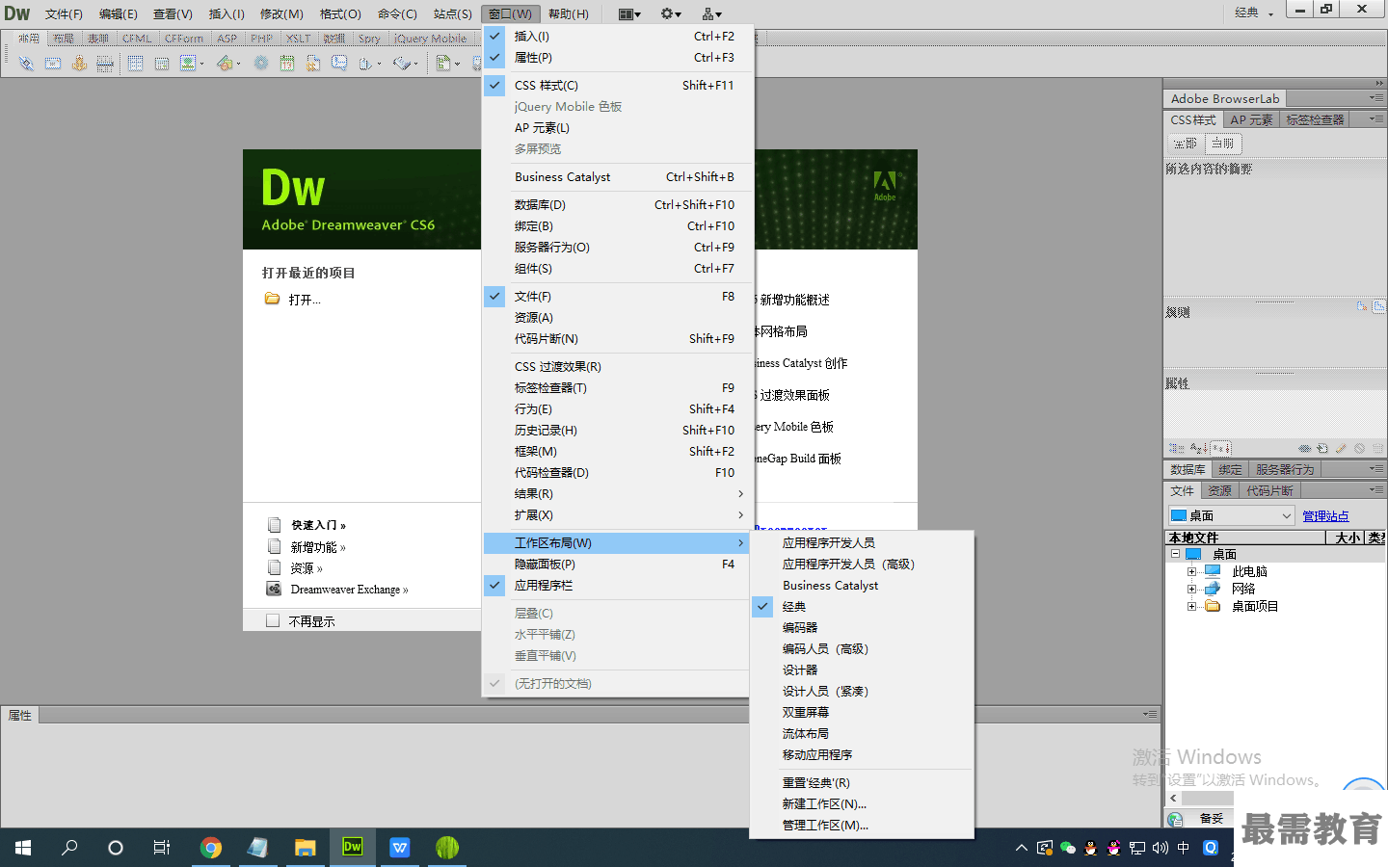The width and height of the screenshot is (1388, 867).
Task: Open 快速入门 » link
Action: [318, 525]
